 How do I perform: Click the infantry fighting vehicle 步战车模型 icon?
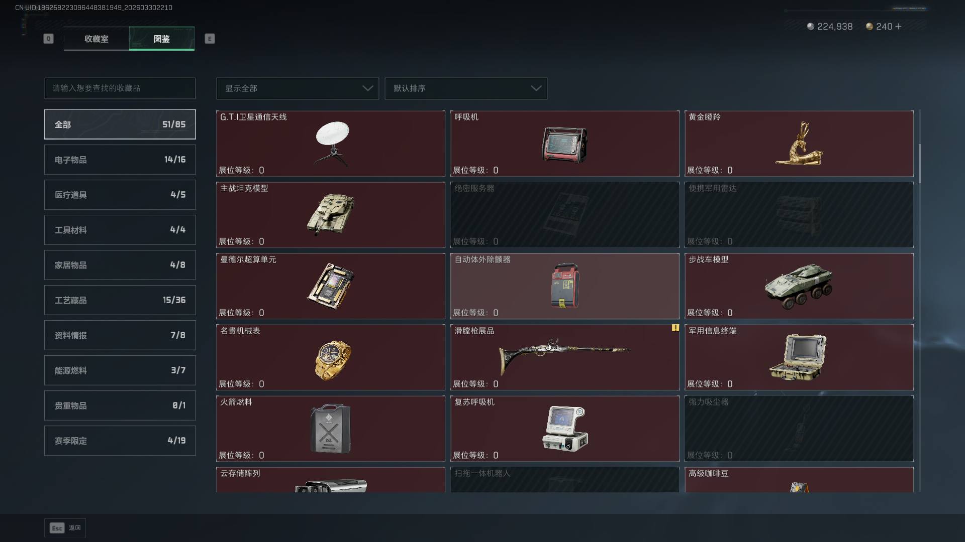tap(798, 287)
